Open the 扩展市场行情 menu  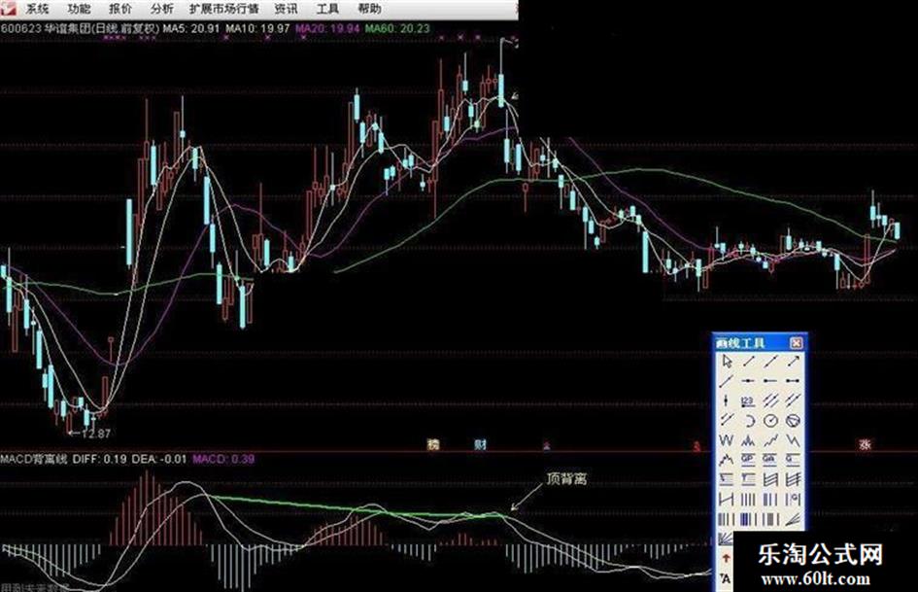pyautogui.click(x=224, y=9)
